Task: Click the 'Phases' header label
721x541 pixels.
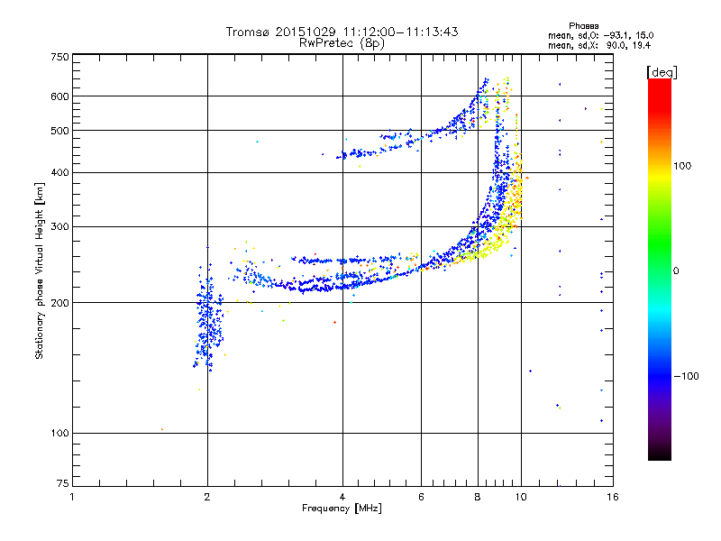Action: click(583, 26)
